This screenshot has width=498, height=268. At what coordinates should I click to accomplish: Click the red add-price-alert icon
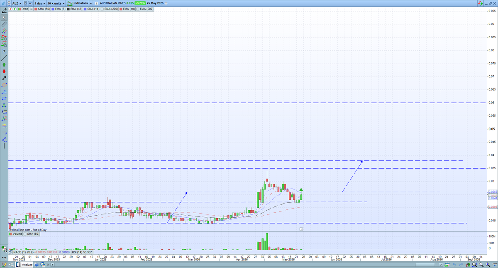10,9
